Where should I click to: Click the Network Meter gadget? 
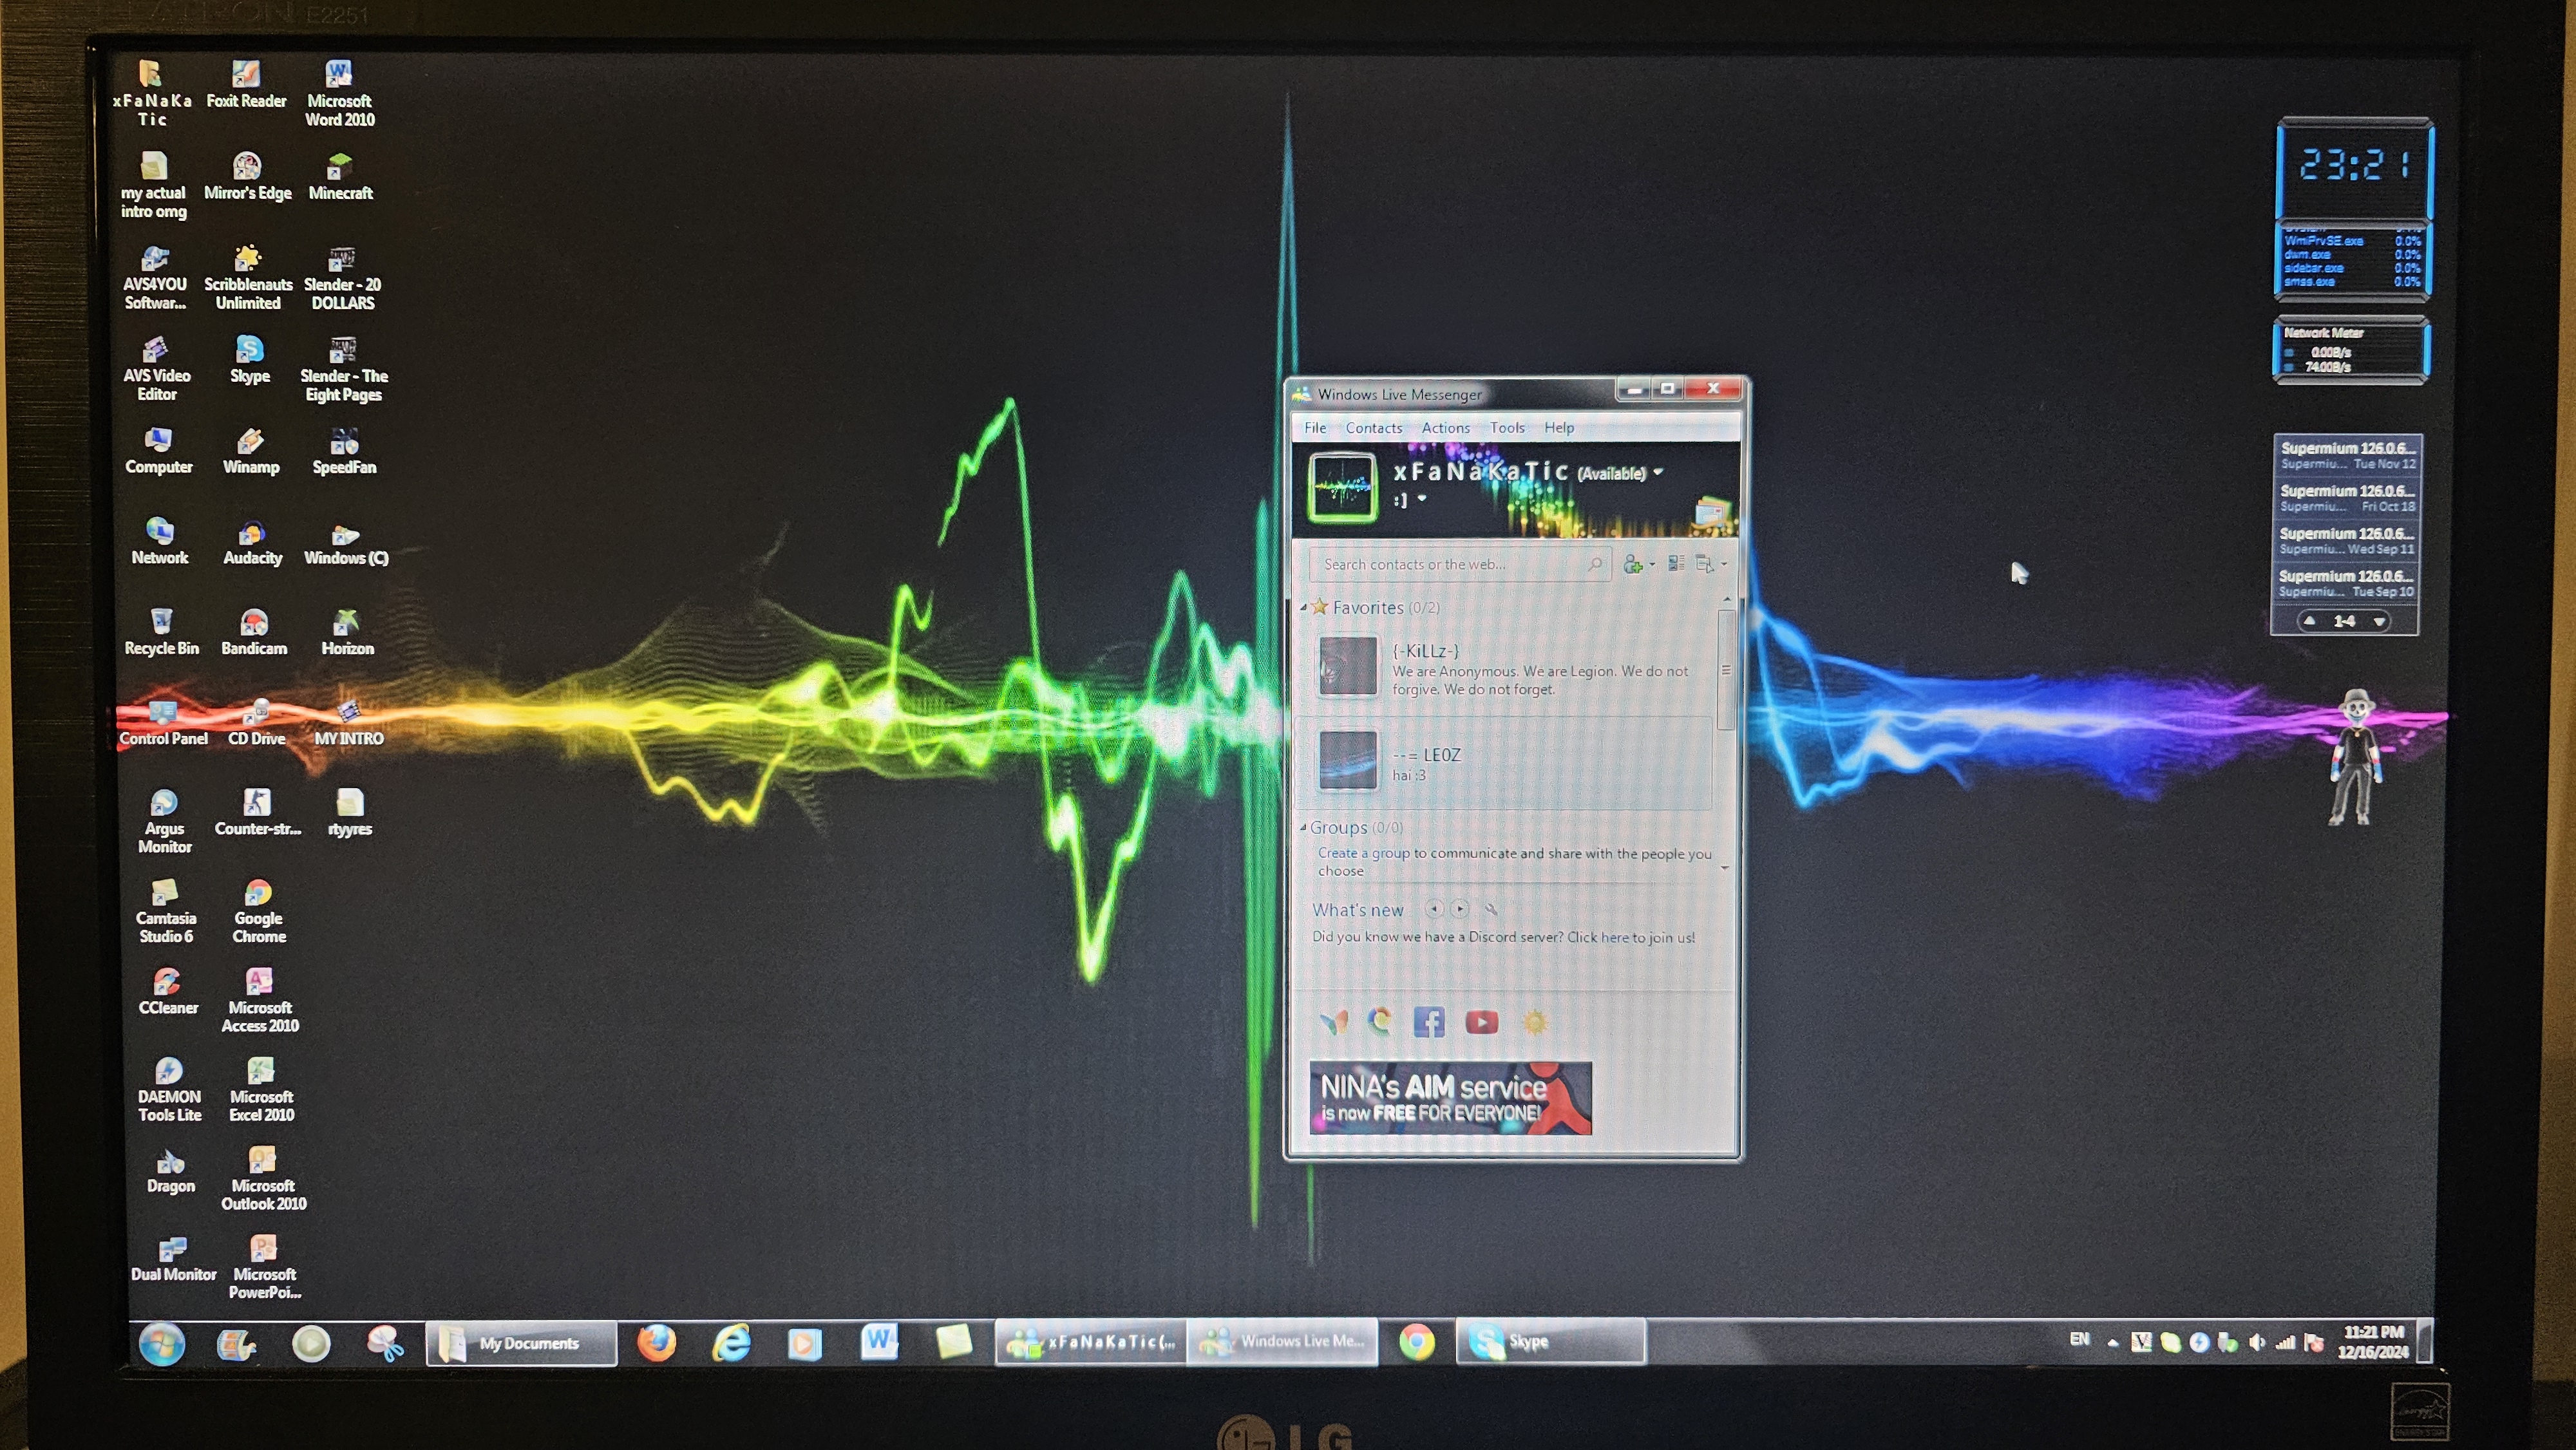(2350, 351)
